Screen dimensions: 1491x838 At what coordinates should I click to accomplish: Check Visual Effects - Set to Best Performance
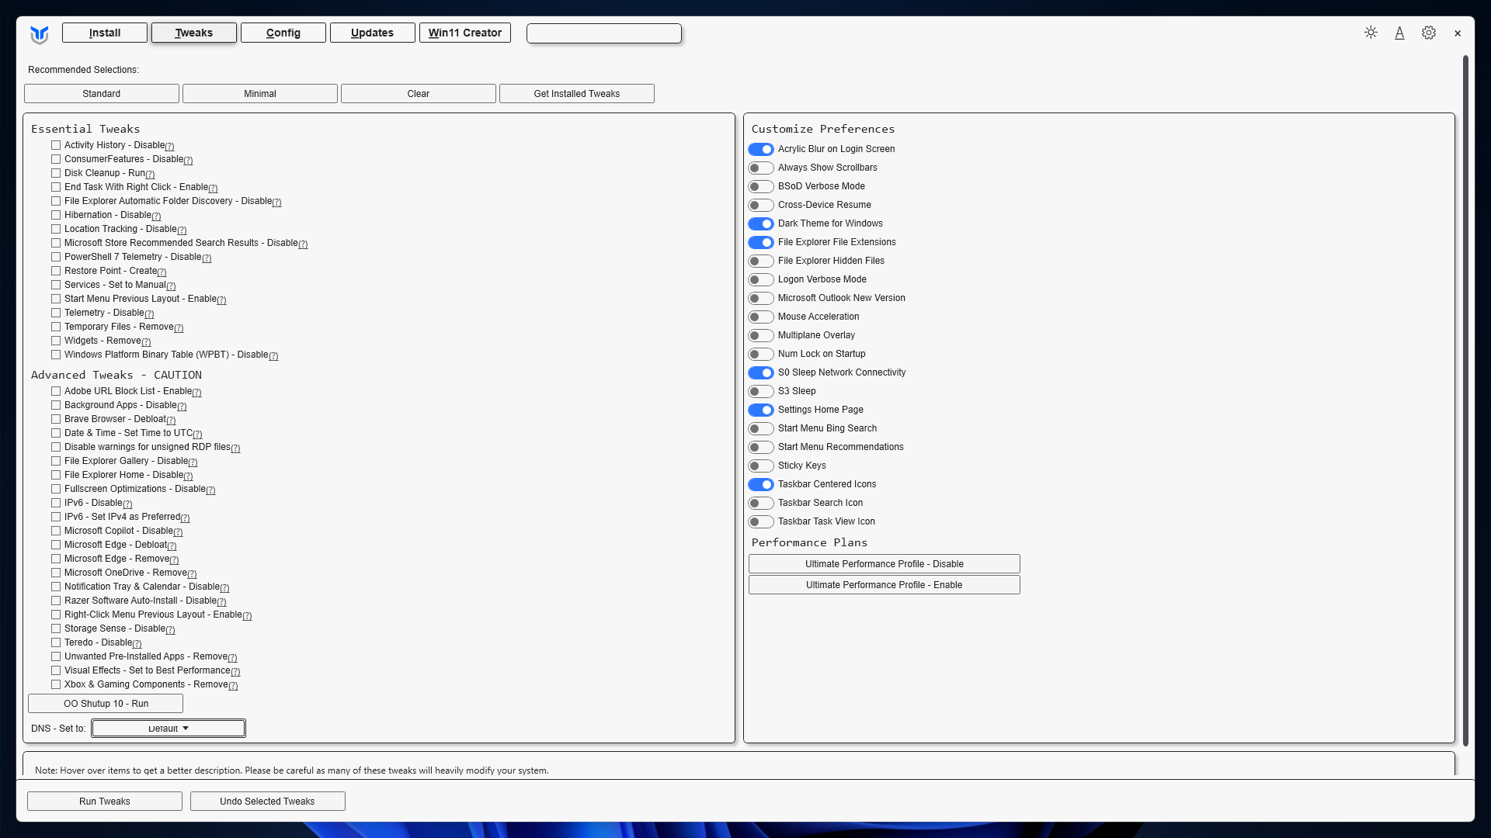pyautogui.click(x=56, y=670)
